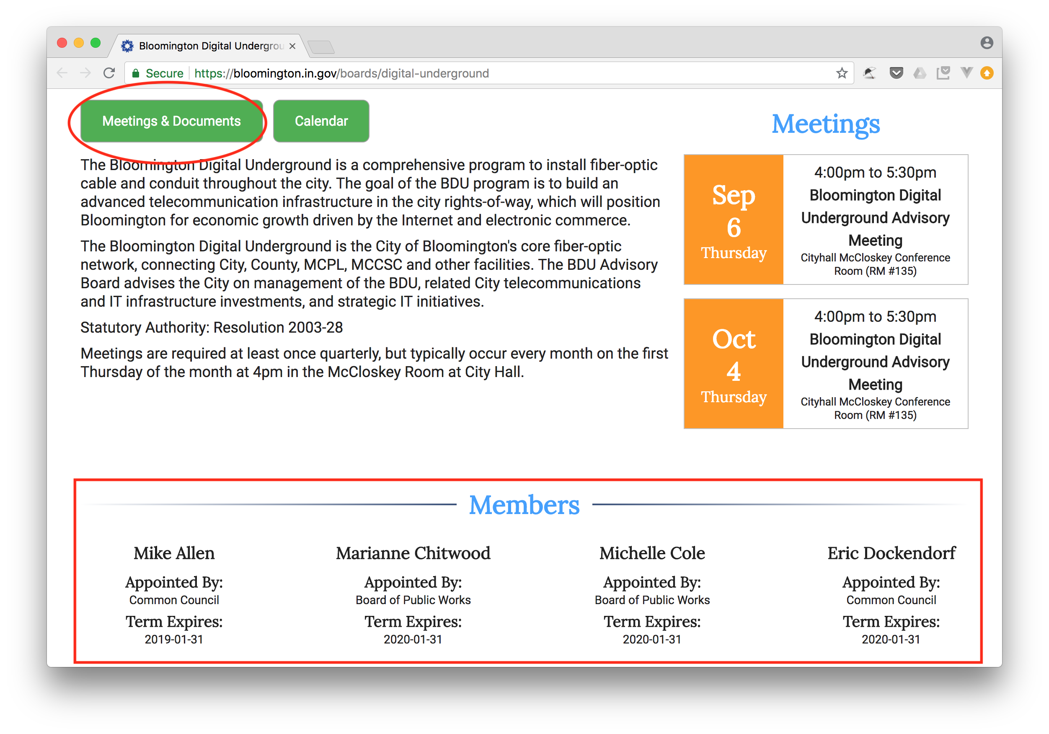
Task: Open the Chrome profile avatar icon
Action: tap(987, 43)
